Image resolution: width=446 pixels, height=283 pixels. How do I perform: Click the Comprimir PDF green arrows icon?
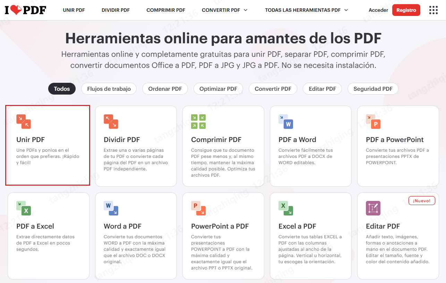point(198,122)
